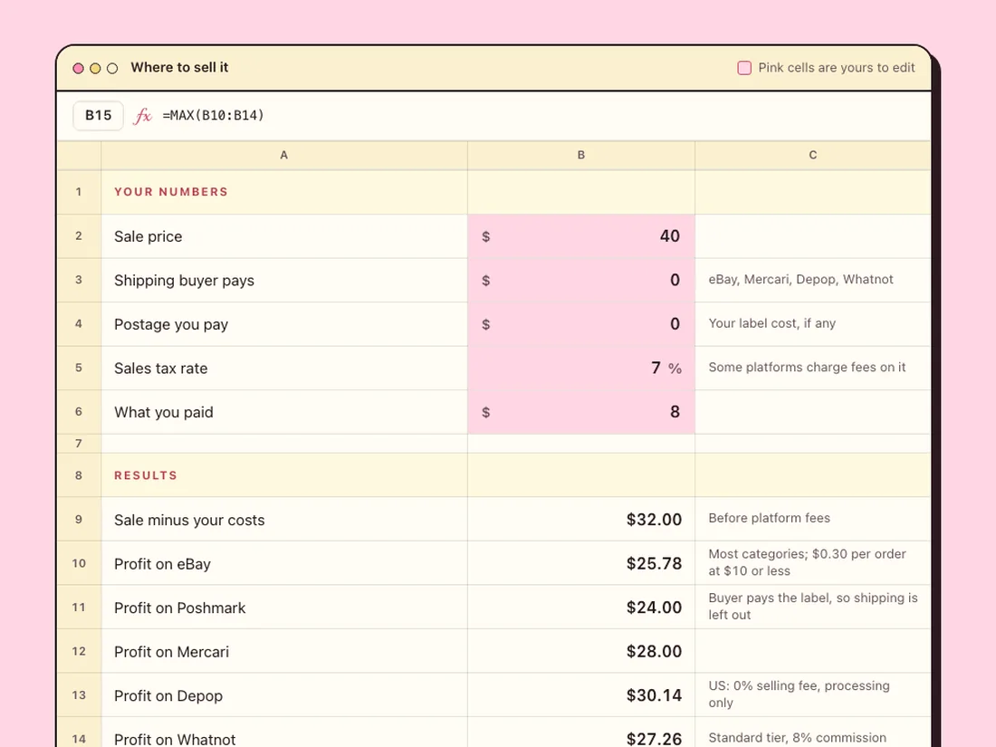Screen dimensions: 996x747
Task: Click the 'What you paid' label
Action: tap(164, 412)
